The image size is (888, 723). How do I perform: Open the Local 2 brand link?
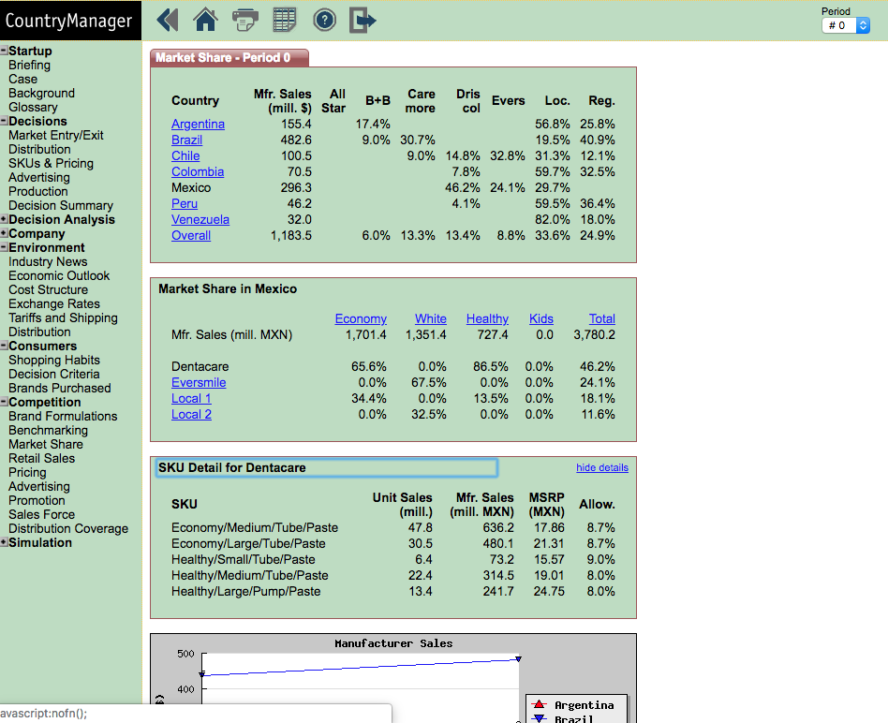point(191,415)
